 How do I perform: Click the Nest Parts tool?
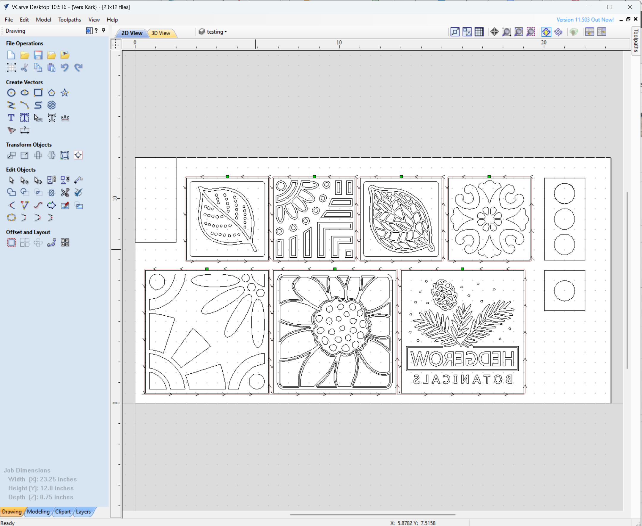click(65, 242)
